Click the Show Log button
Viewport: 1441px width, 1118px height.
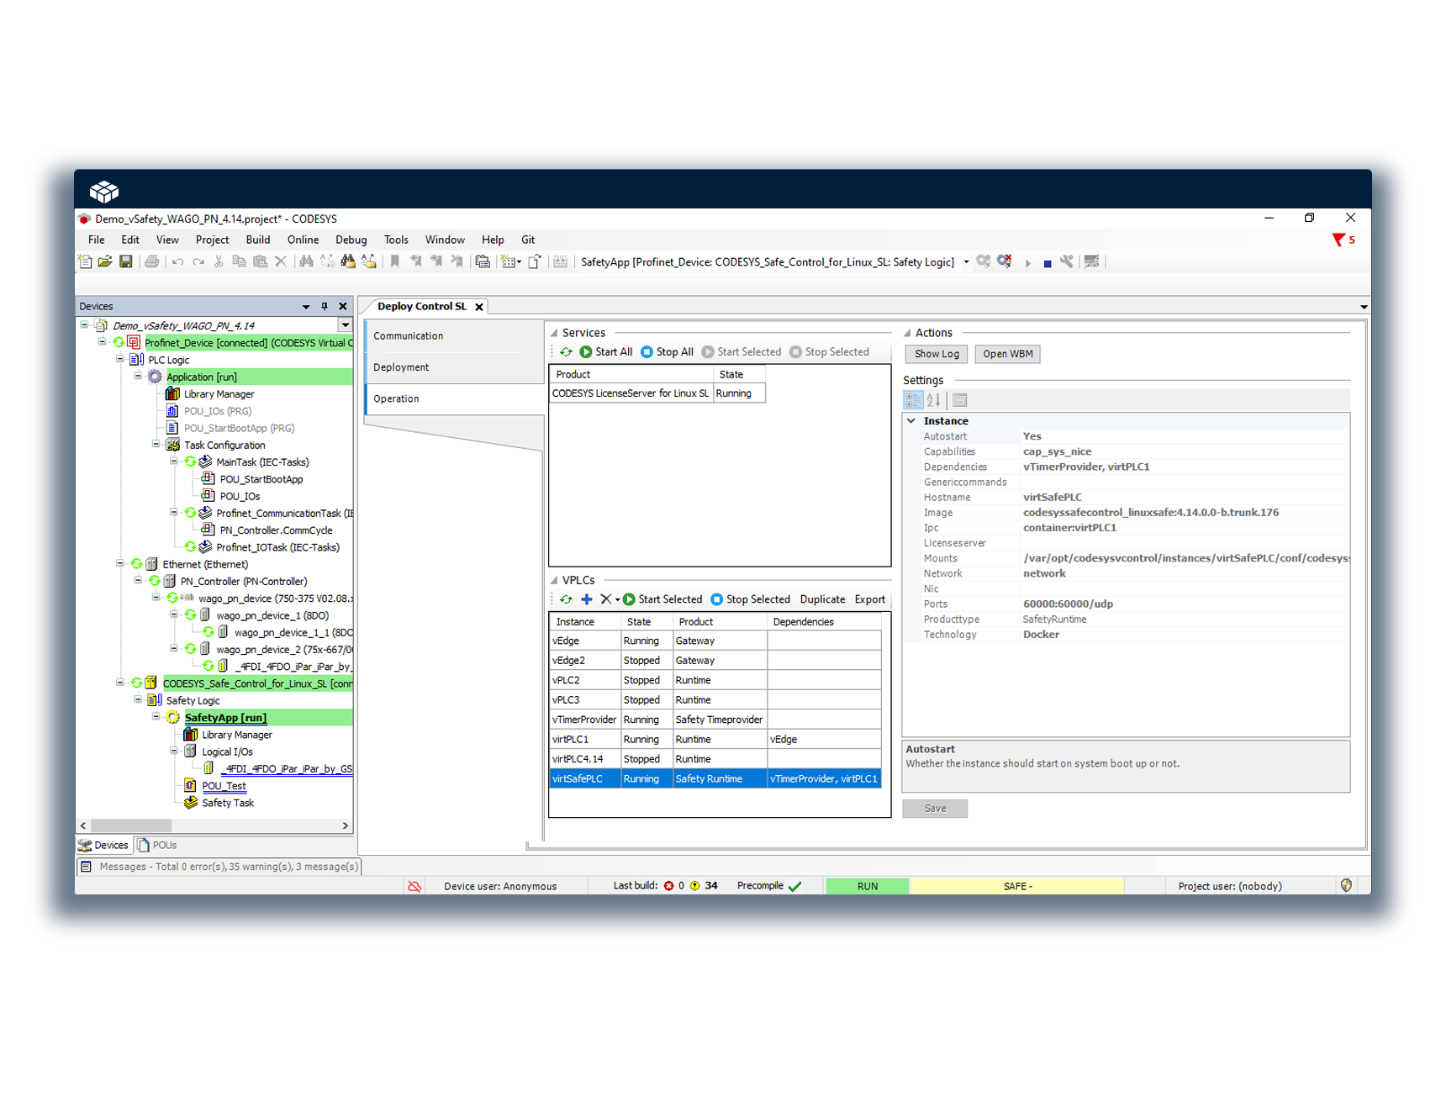click(937, 354)
